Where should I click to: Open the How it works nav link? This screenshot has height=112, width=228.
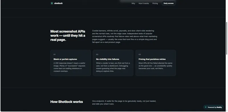coord(144,3)
